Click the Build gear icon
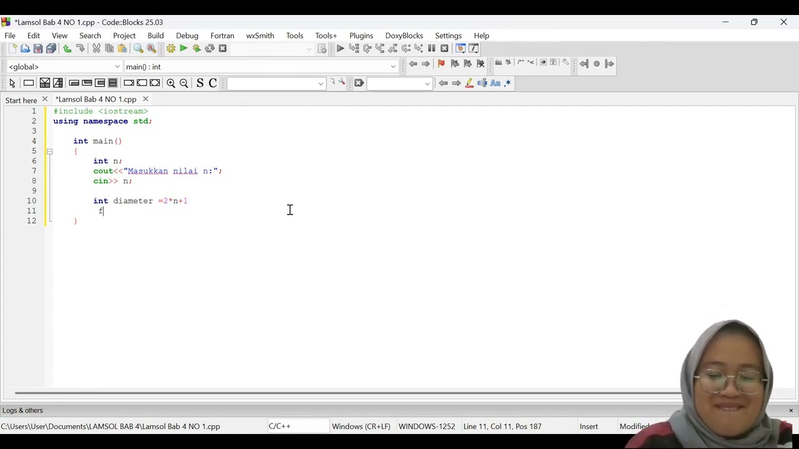This screenshot has width=799, height=449. 170,49
